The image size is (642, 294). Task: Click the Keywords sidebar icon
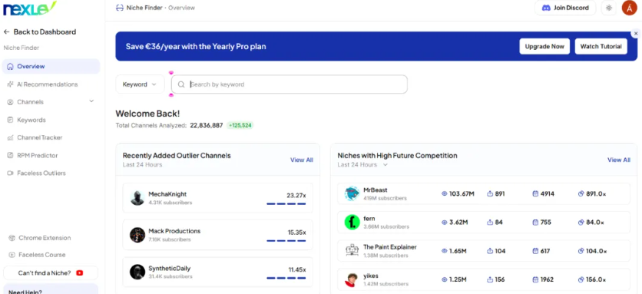coord(10,120)
